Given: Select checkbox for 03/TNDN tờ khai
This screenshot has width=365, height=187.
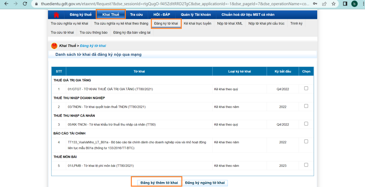Looking at the screenshot, I should click(x=306, y=106).
